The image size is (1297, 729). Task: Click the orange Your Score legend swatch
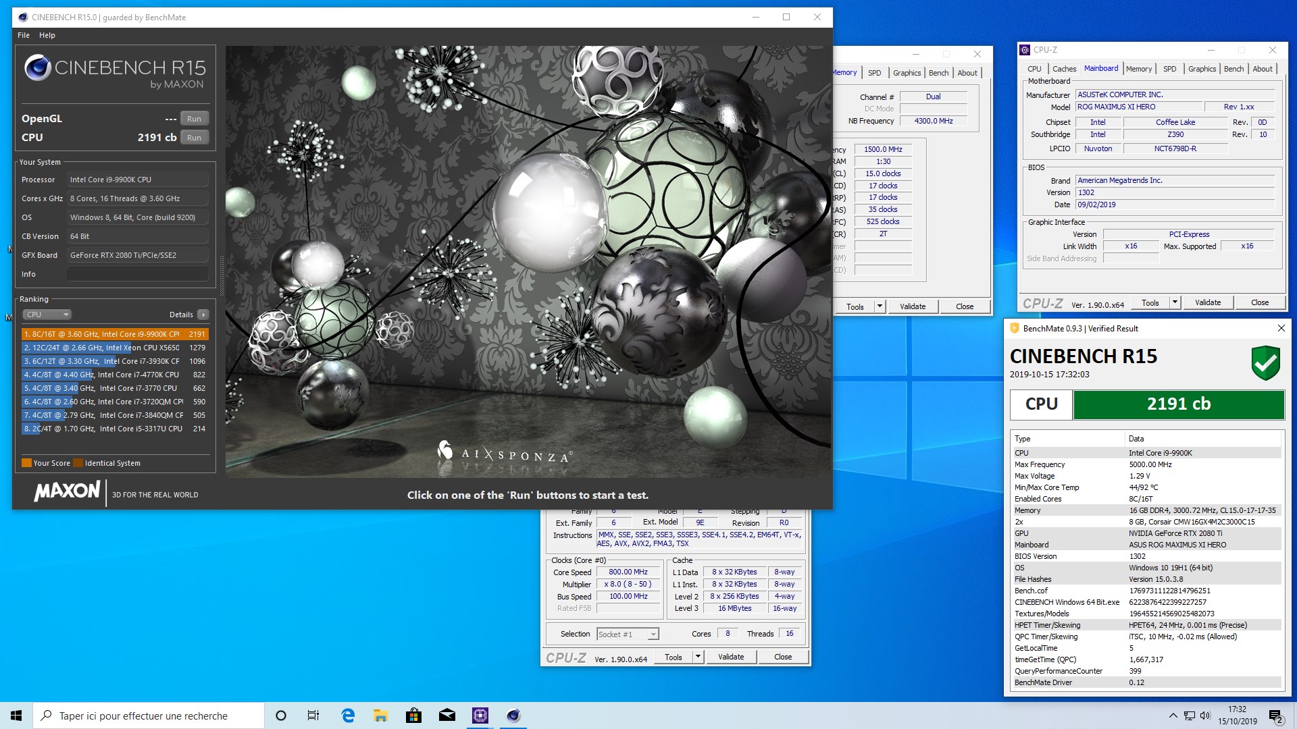[26, 463]
